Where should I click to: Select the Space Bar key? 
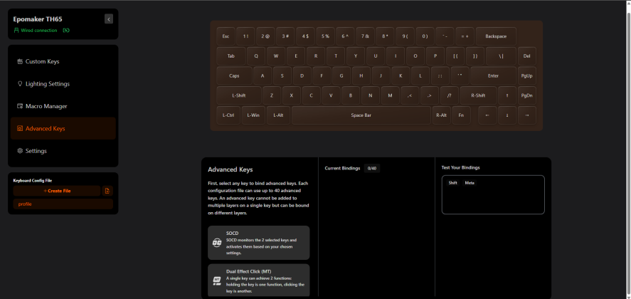pos(361,115)
